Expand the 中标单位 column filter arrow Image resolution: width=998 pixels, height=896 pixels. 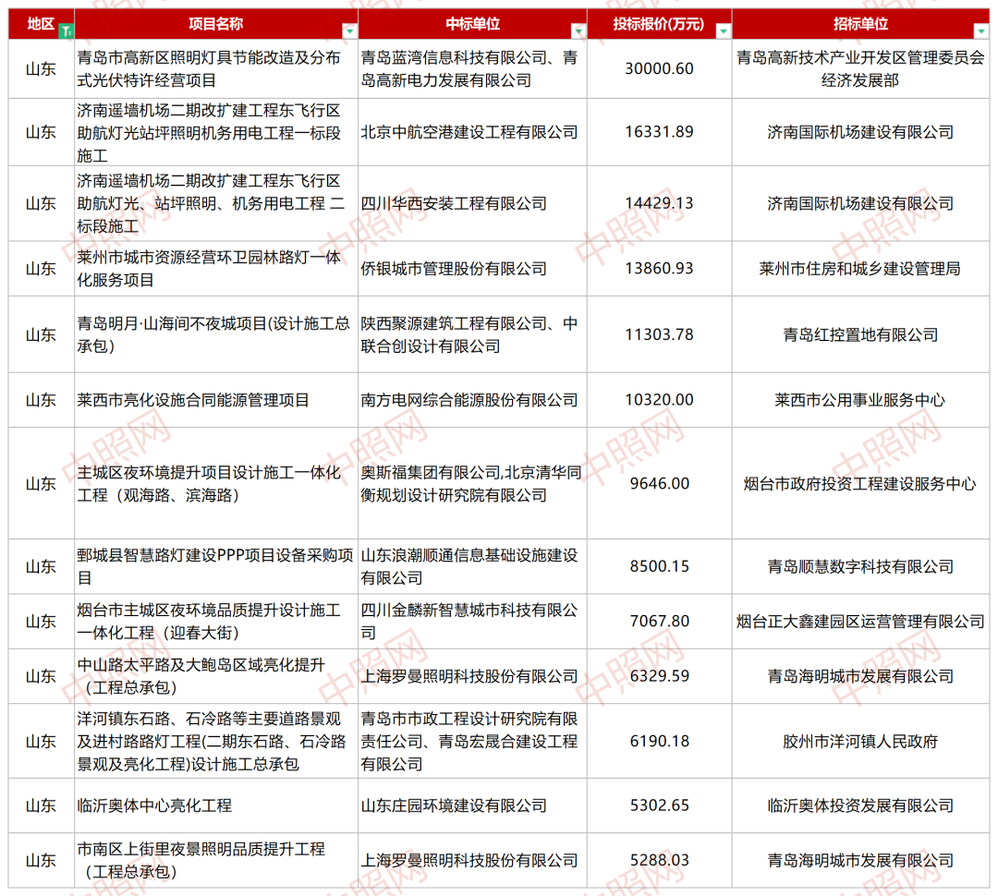click(x=578, y=31)
